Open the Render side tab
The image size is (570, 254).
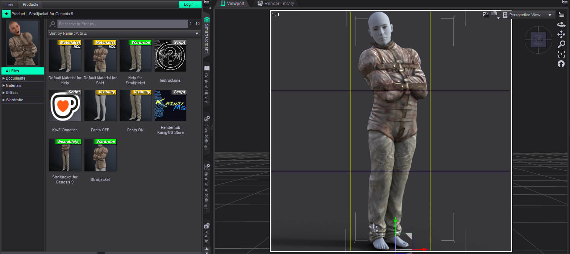tap(207, 234)
